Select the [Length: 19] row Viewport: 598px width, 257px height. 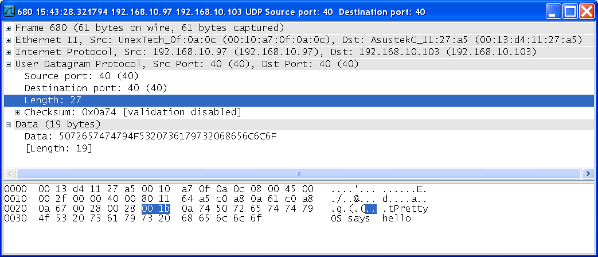[58, 149]
